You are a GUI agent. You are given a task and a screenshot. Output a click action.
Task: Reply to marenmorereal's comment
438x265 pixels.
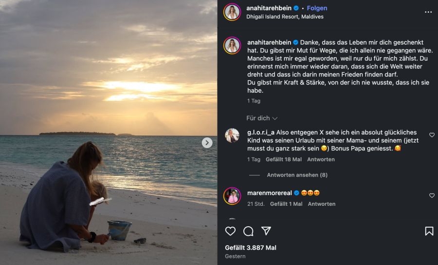[x=322, y=204]
